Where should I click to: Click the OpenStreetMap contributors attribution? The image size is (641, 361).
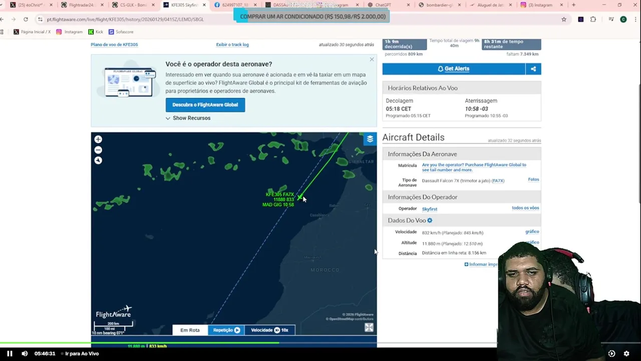point(351,319)
